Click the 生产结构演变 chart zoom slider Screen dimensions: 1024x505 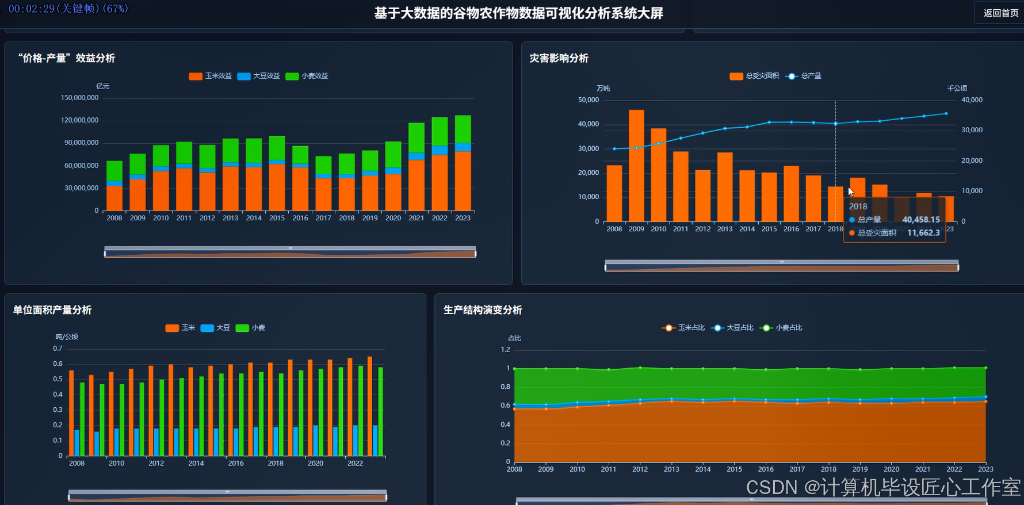751,502
